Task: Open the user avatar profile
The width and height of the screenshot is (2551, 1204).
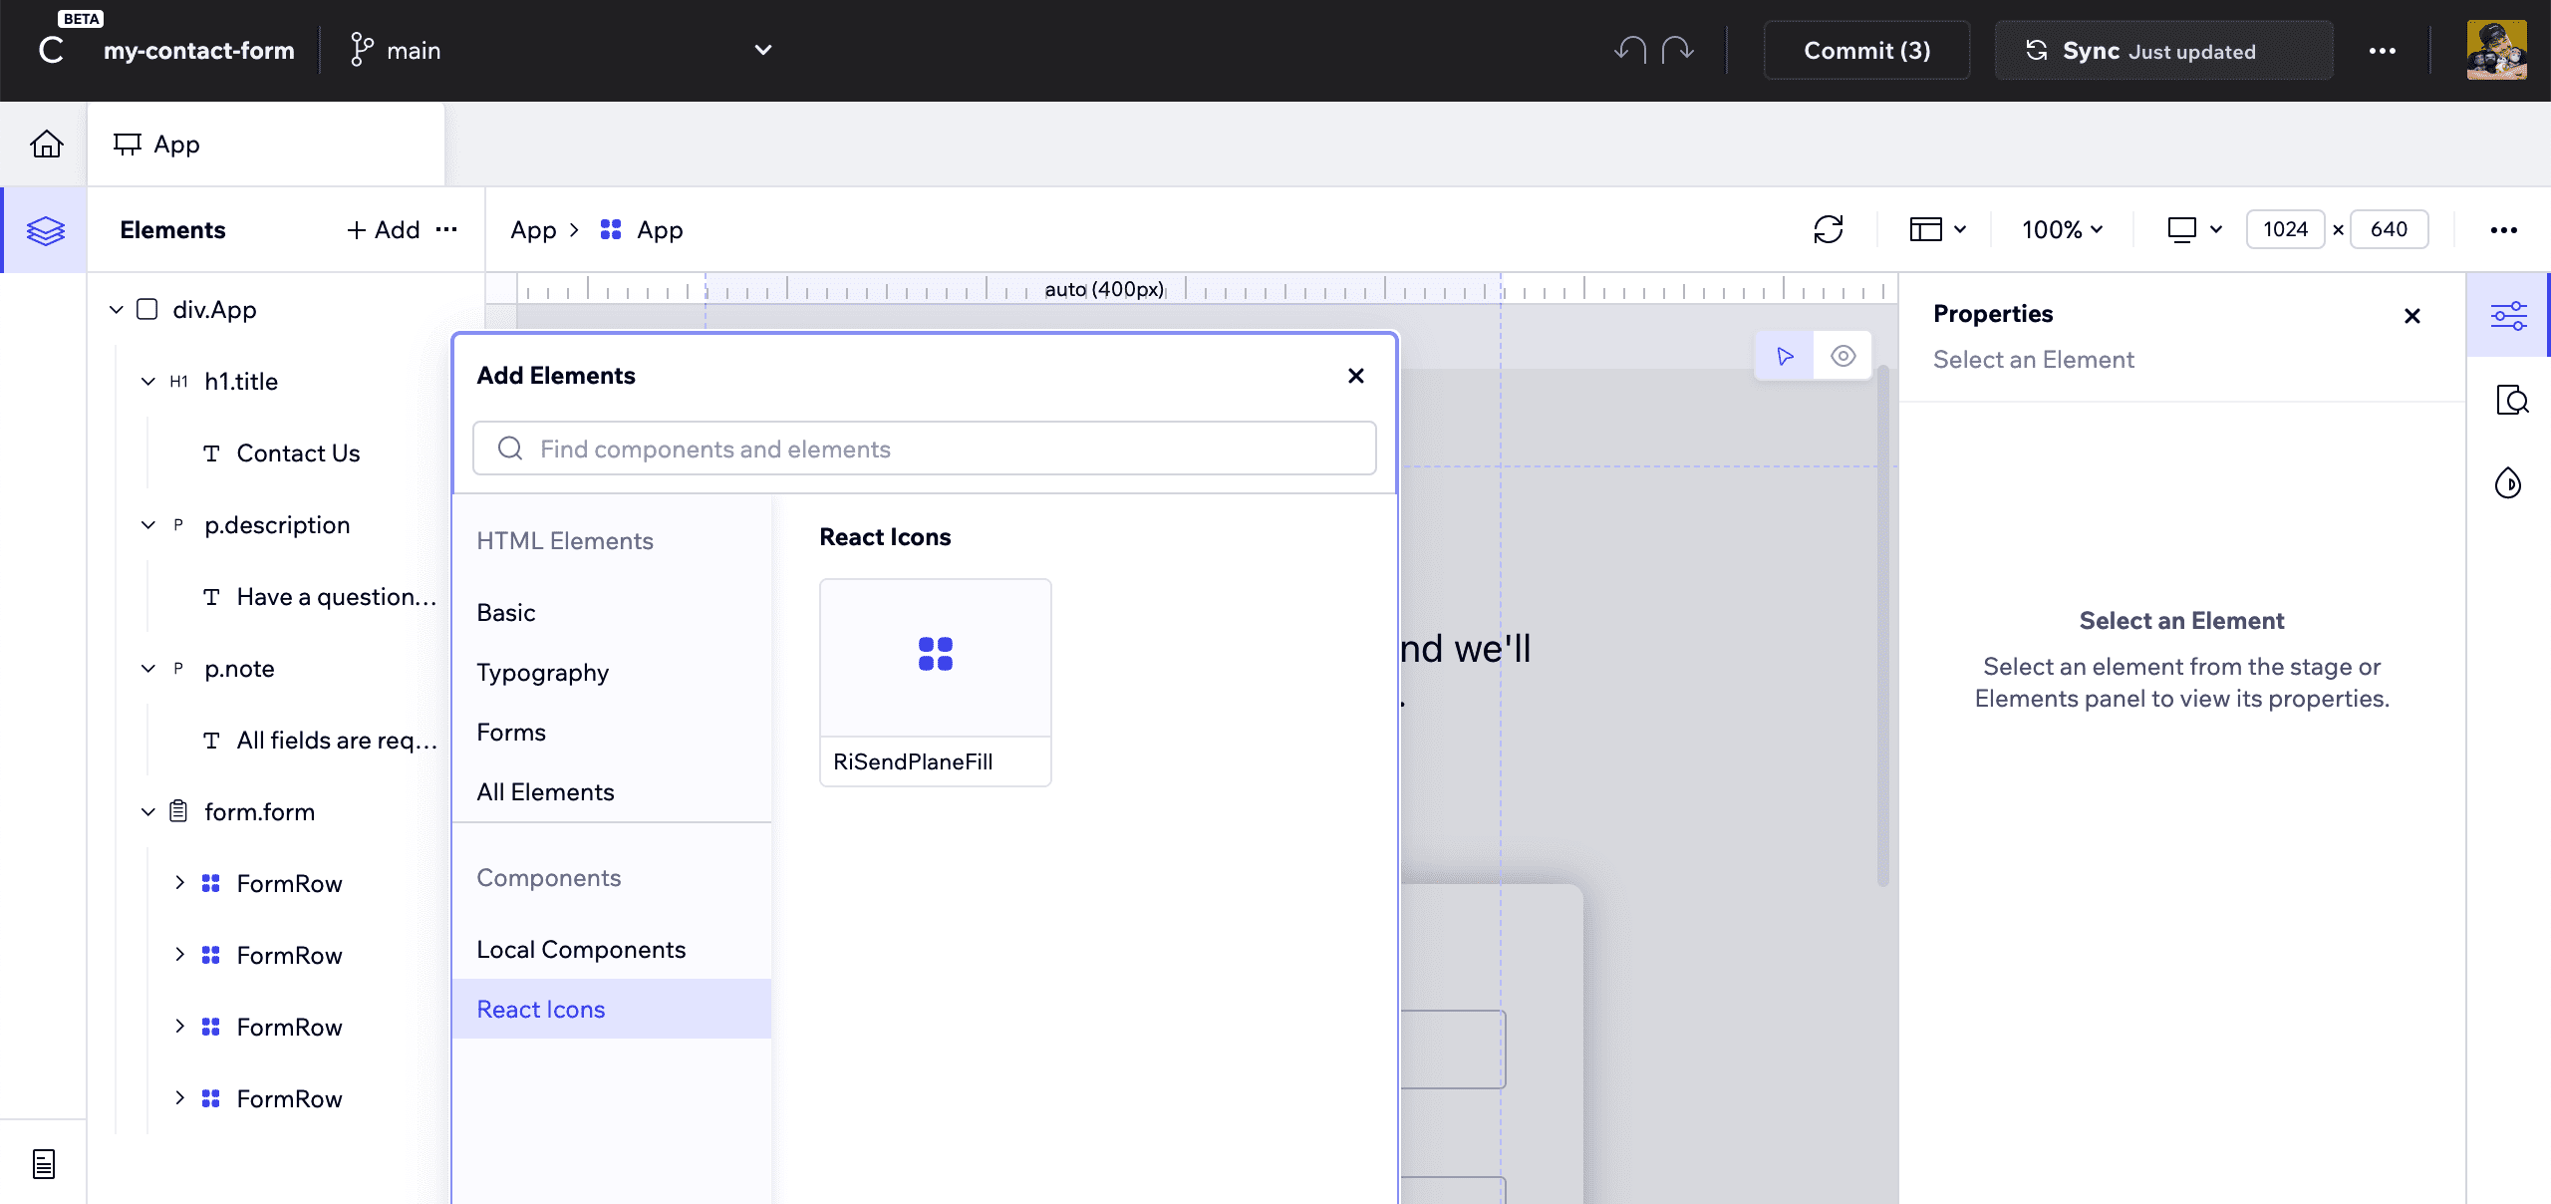Action: coord(2496,50)
